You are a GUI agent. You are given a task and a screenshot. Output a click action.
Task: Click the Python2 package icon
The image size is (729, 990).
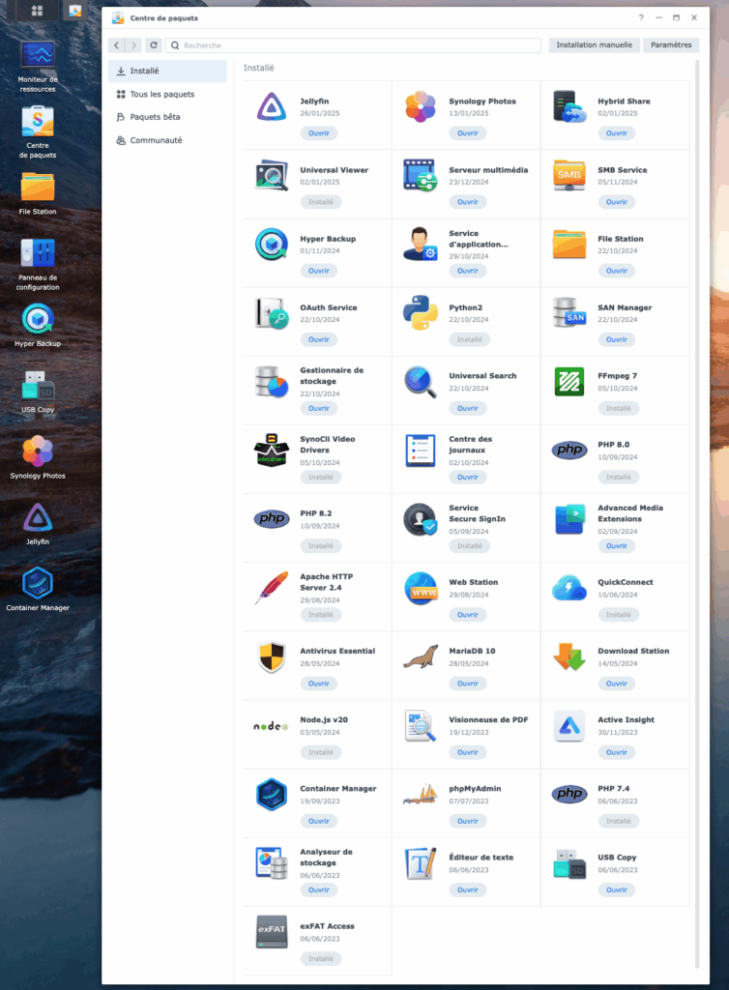(x=421, y=312)
